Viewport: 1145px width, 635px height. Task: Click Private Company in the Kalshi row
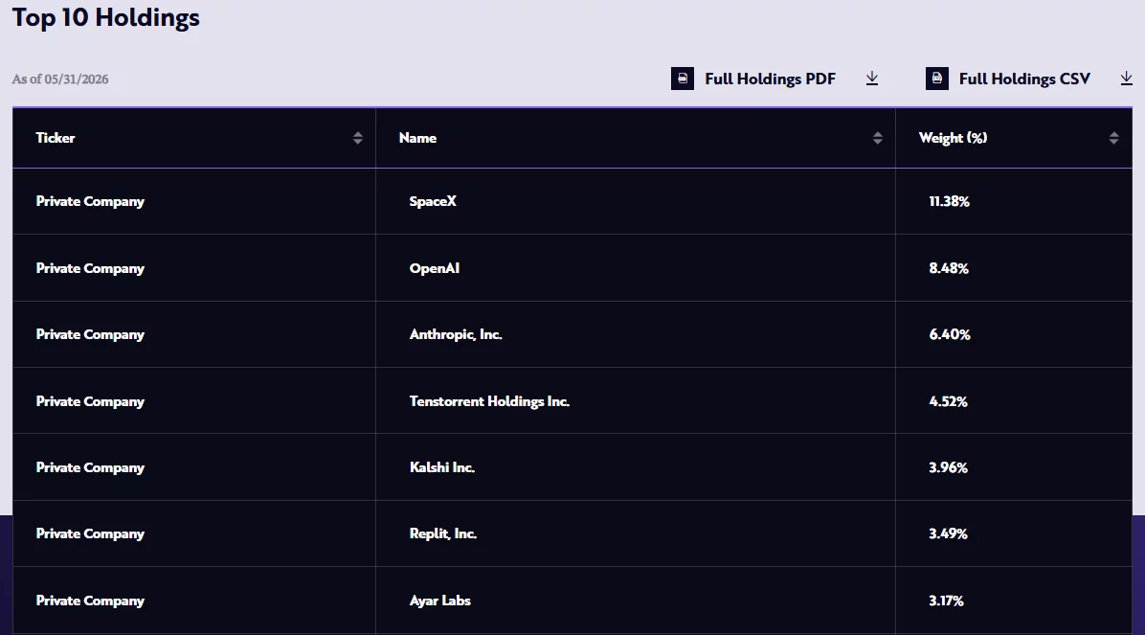90,467
